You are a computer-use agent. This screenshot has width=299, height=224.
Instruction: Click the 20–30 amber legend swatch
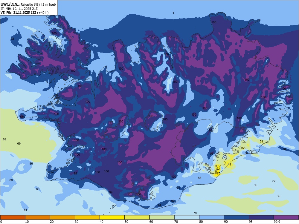tap(62, 217)
